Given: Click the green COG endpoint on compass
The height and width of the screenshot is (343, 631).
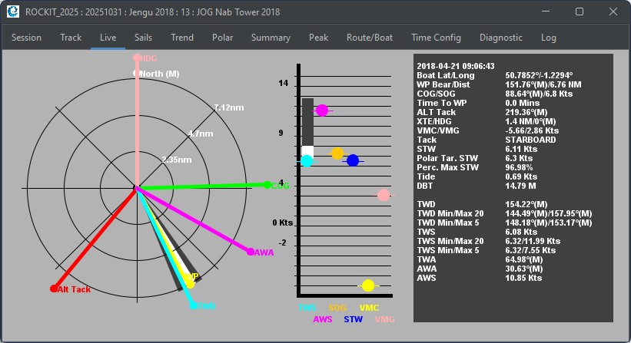Looking at the screenshot, I should (x=267, y=185).
